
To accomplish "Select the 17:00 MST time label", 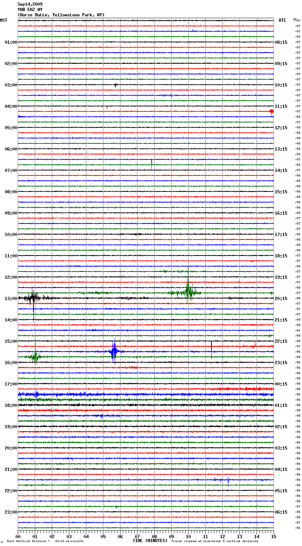I will (11, 384).
